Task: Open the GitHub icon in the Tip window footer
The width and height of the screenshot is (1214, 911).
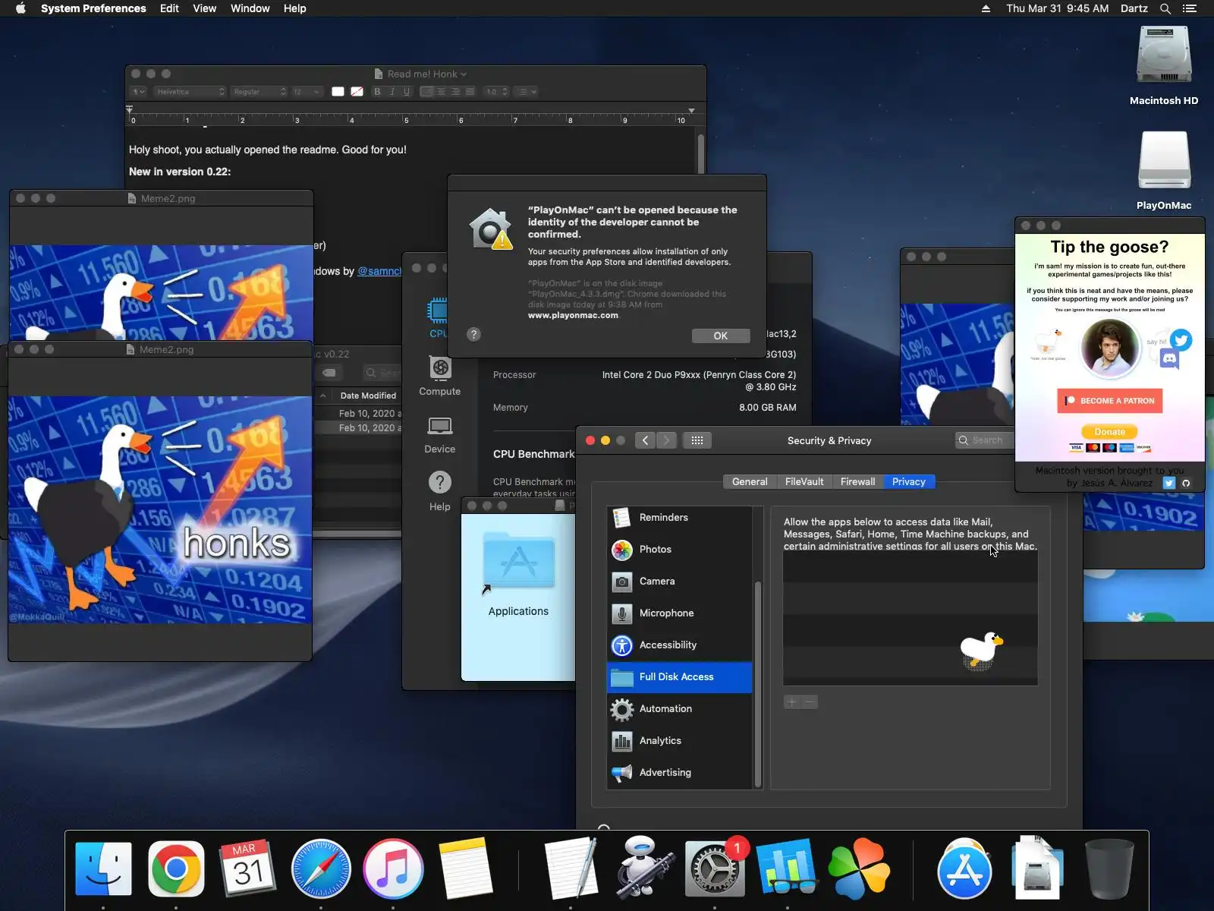Action: [1186, 483]
